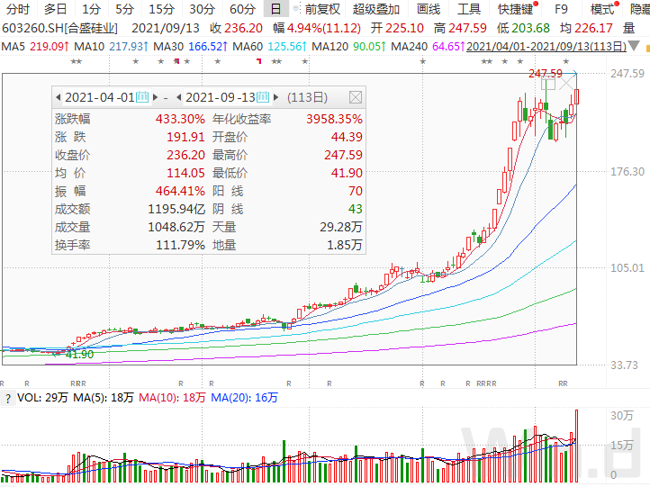Open the 工具 tools menu

click(x=469, y=9)
